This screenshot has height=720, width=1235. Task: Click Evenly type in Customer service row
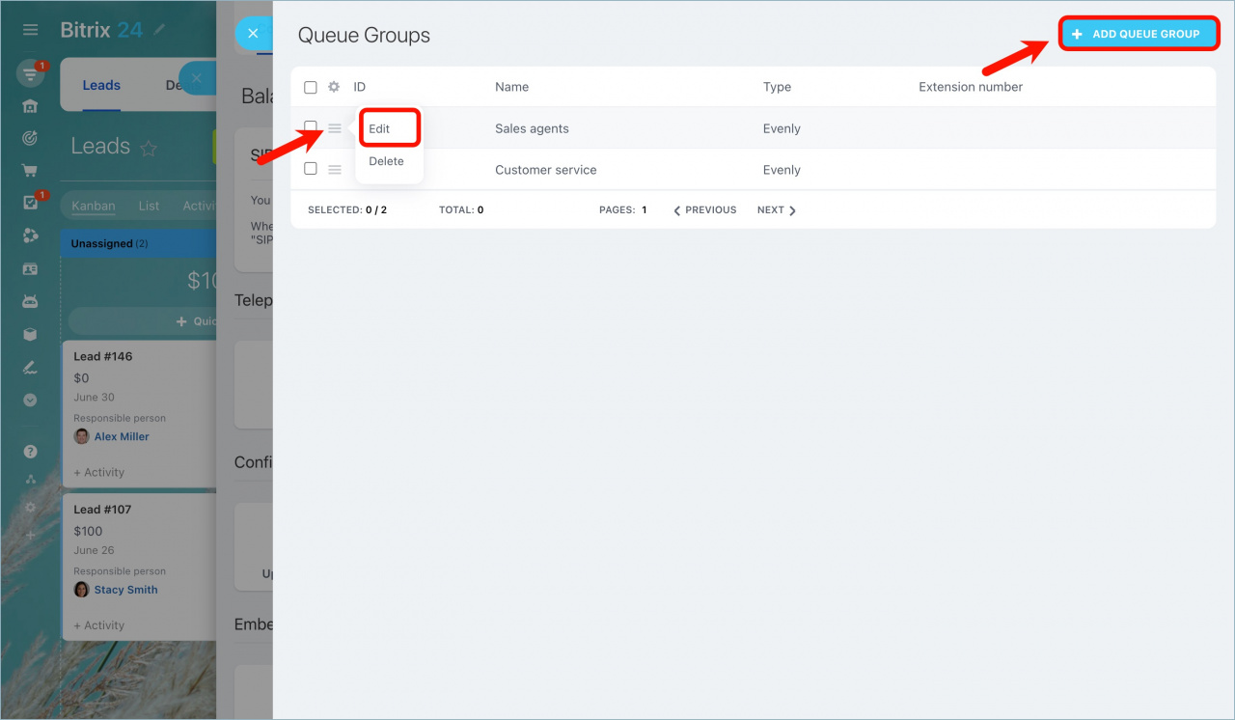[x=782, y=170]
